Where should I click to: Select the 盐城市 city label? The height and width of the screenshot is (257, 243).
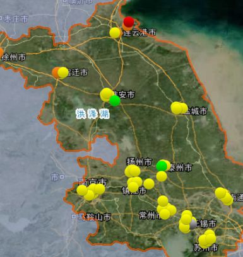[195, 111]
